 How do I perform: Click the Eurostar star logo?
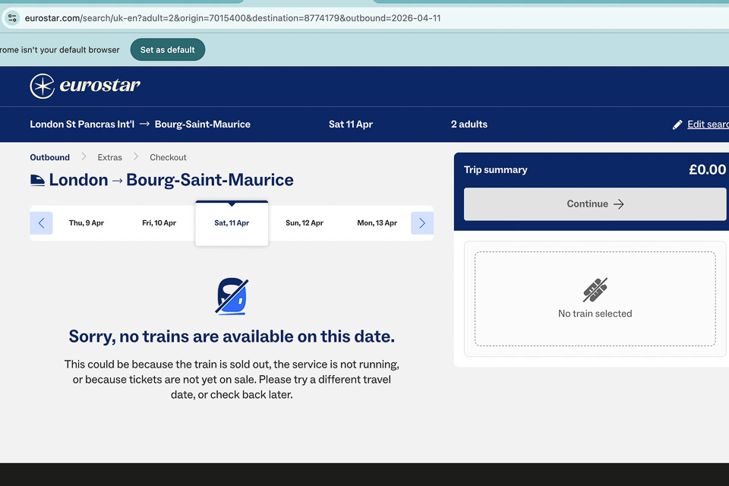tap(43, 86)
